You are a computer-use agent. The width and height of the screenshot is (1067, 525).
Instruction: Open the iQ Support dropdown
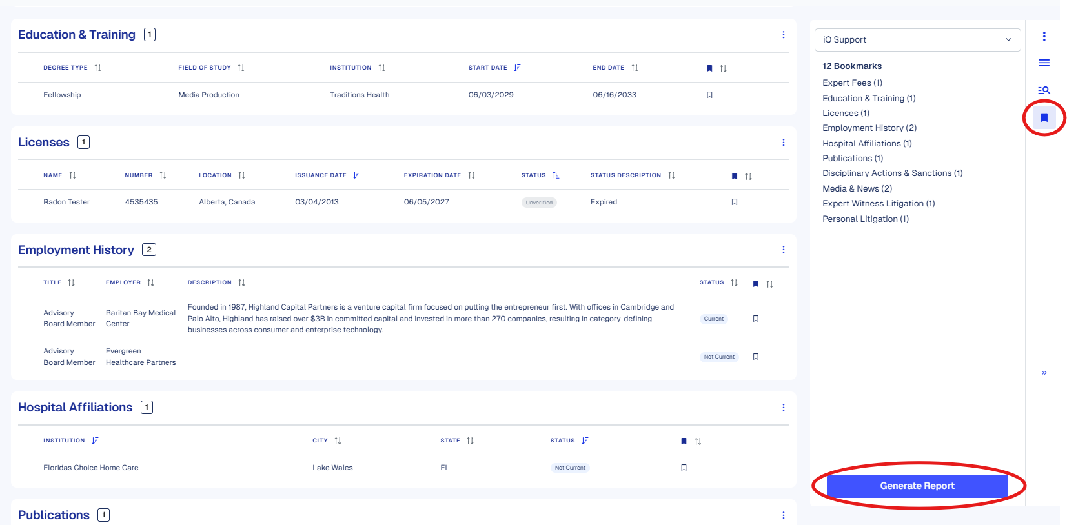917,40
